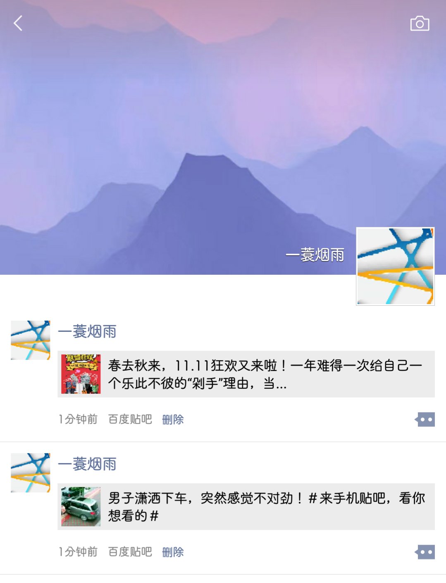Screen dimensions: 446x583
Task: Tap username 一蓑烟雨 on first post
Action: 87,331
